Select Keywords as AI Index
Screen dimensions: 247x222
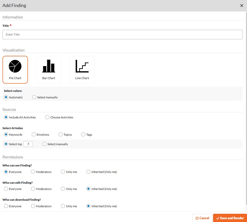[6, 134]
